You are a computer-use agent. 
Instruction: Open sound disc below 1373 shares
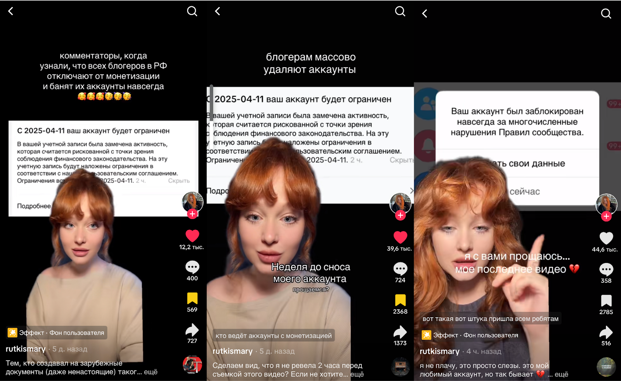401,367
